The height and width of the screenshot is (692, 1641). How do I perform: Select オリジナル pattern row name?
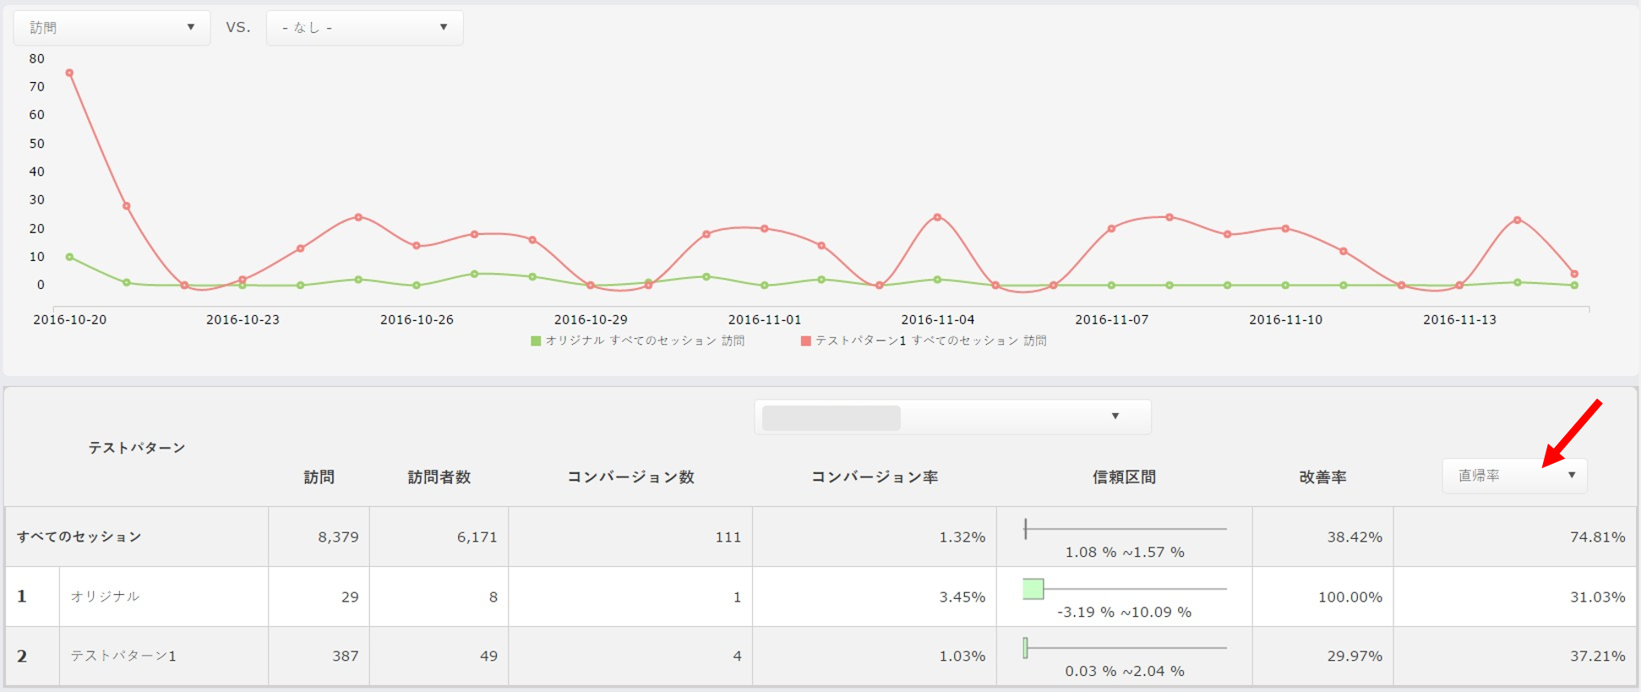[x=105, y=597]
